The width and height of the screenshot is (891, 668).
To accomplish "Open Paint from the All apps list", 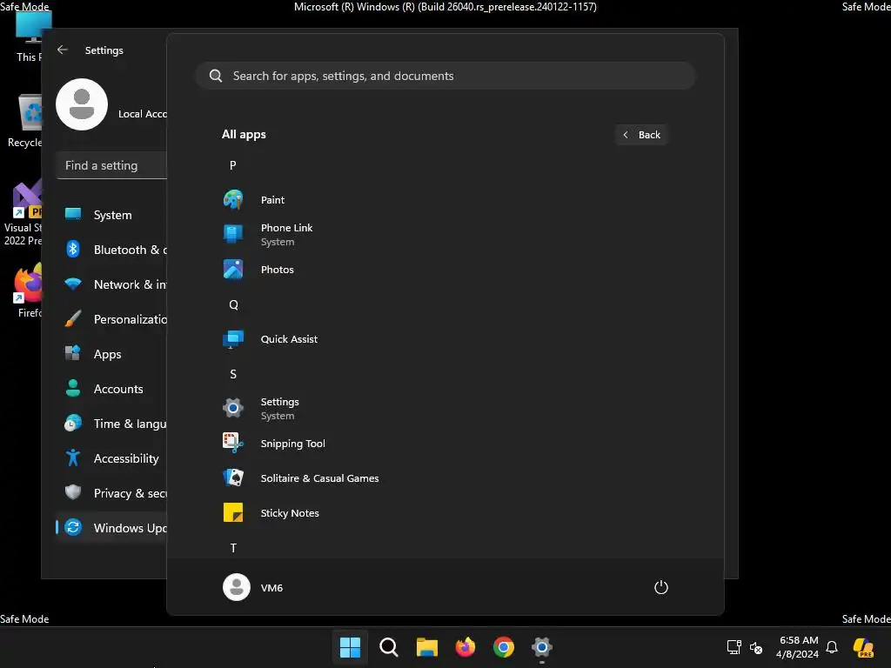I will pyautogui.click(x=445, y=200).
